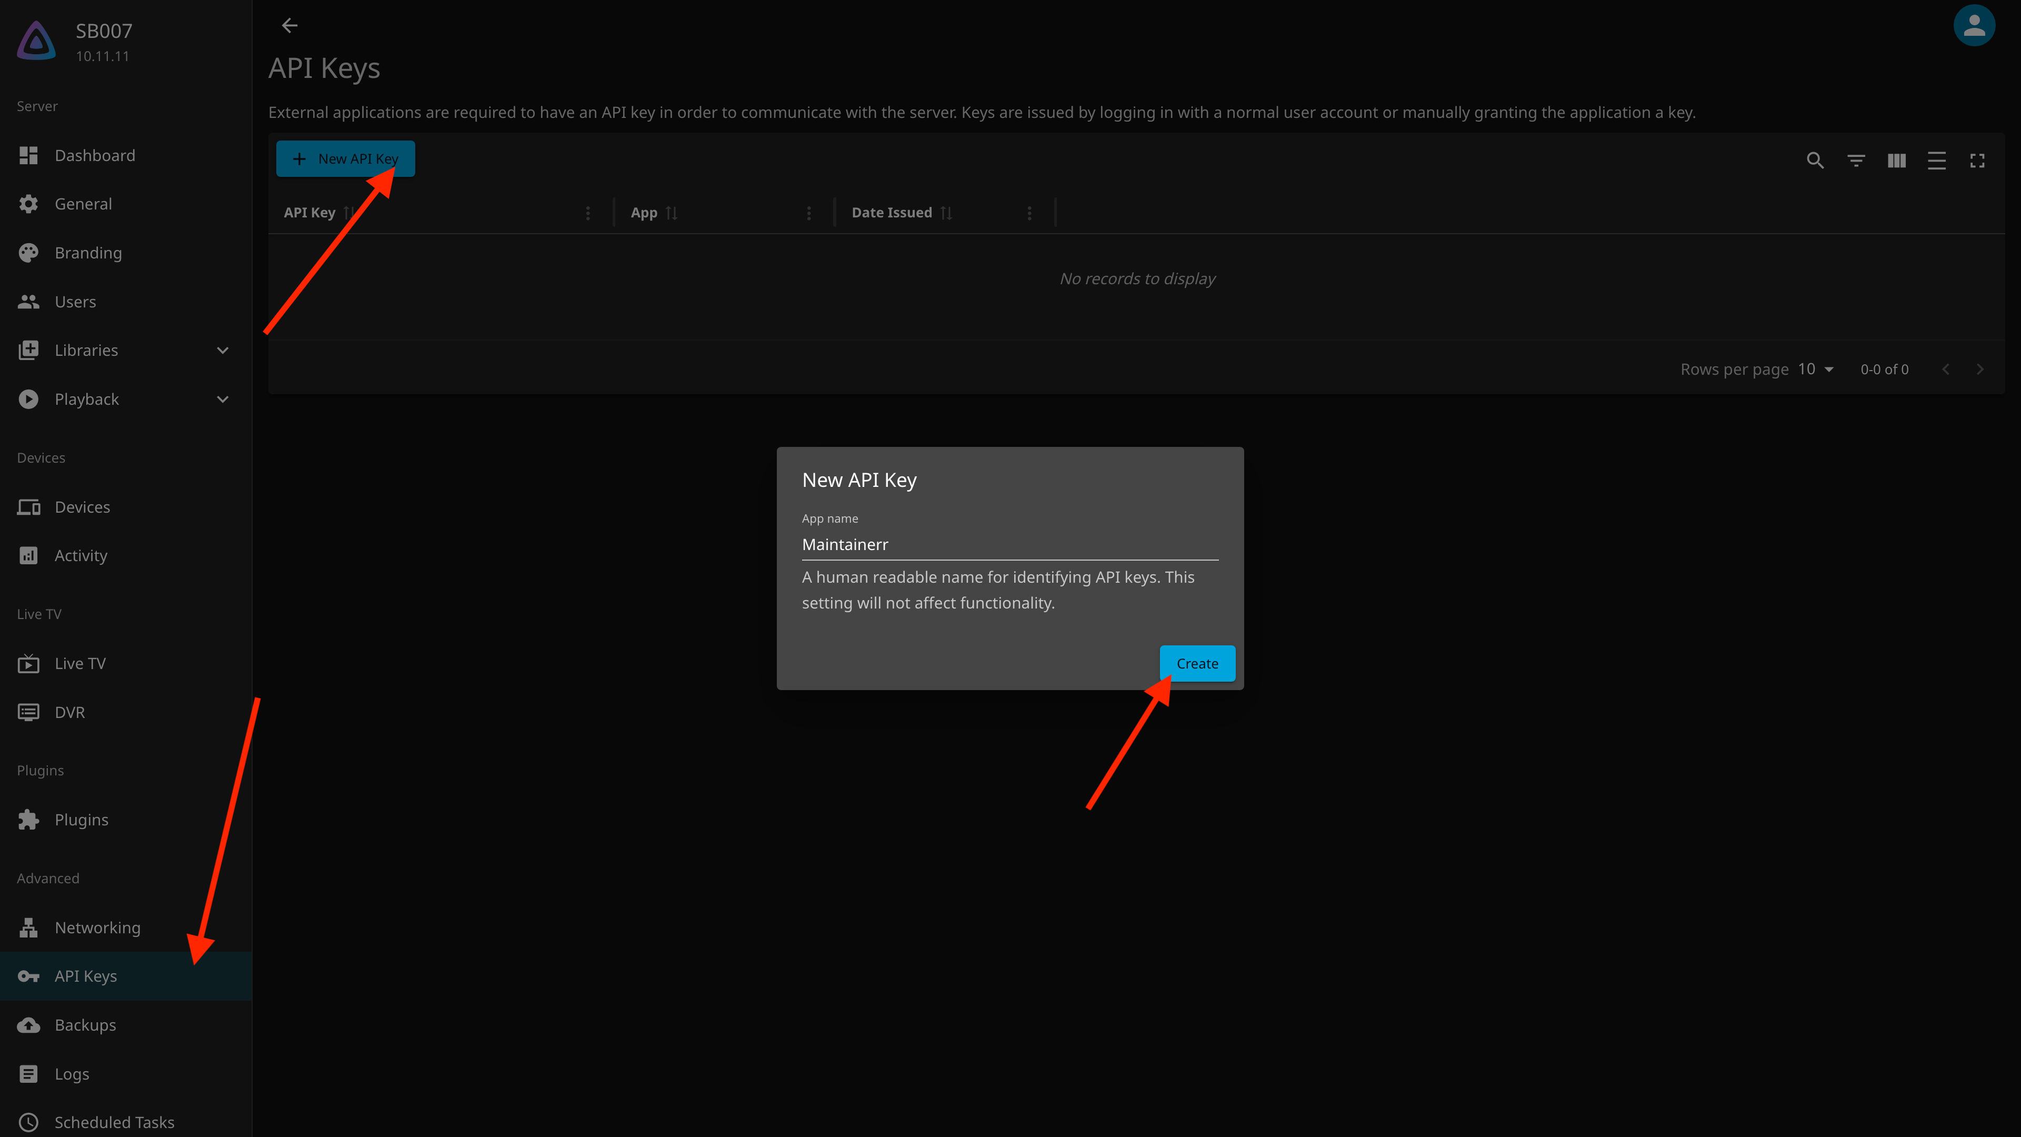Viewport: 2021px width, 1137px height.
Task: Open Scheduled Tasks in sidebar
Action: coord(126,1123)
